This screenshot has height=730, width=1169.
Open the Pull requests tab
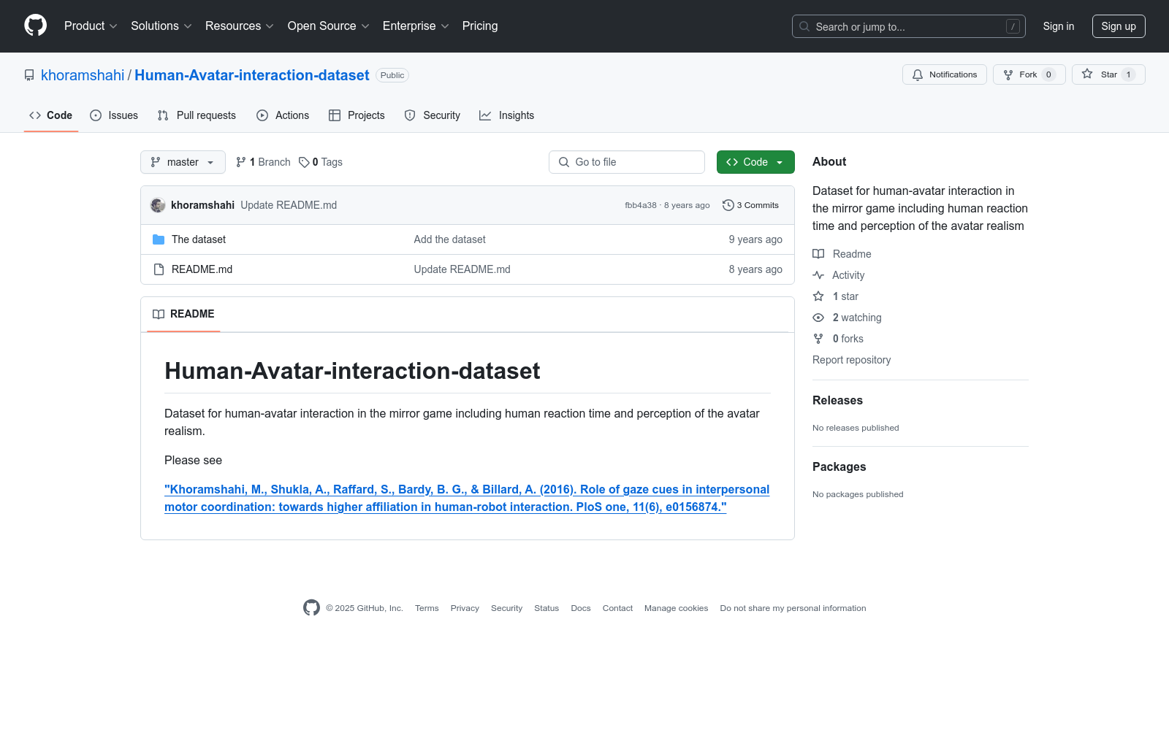coord(197,115)
